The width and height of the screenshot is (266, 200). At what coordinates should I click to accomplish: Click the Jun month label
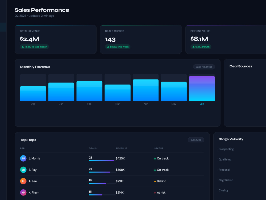(202, 104)
